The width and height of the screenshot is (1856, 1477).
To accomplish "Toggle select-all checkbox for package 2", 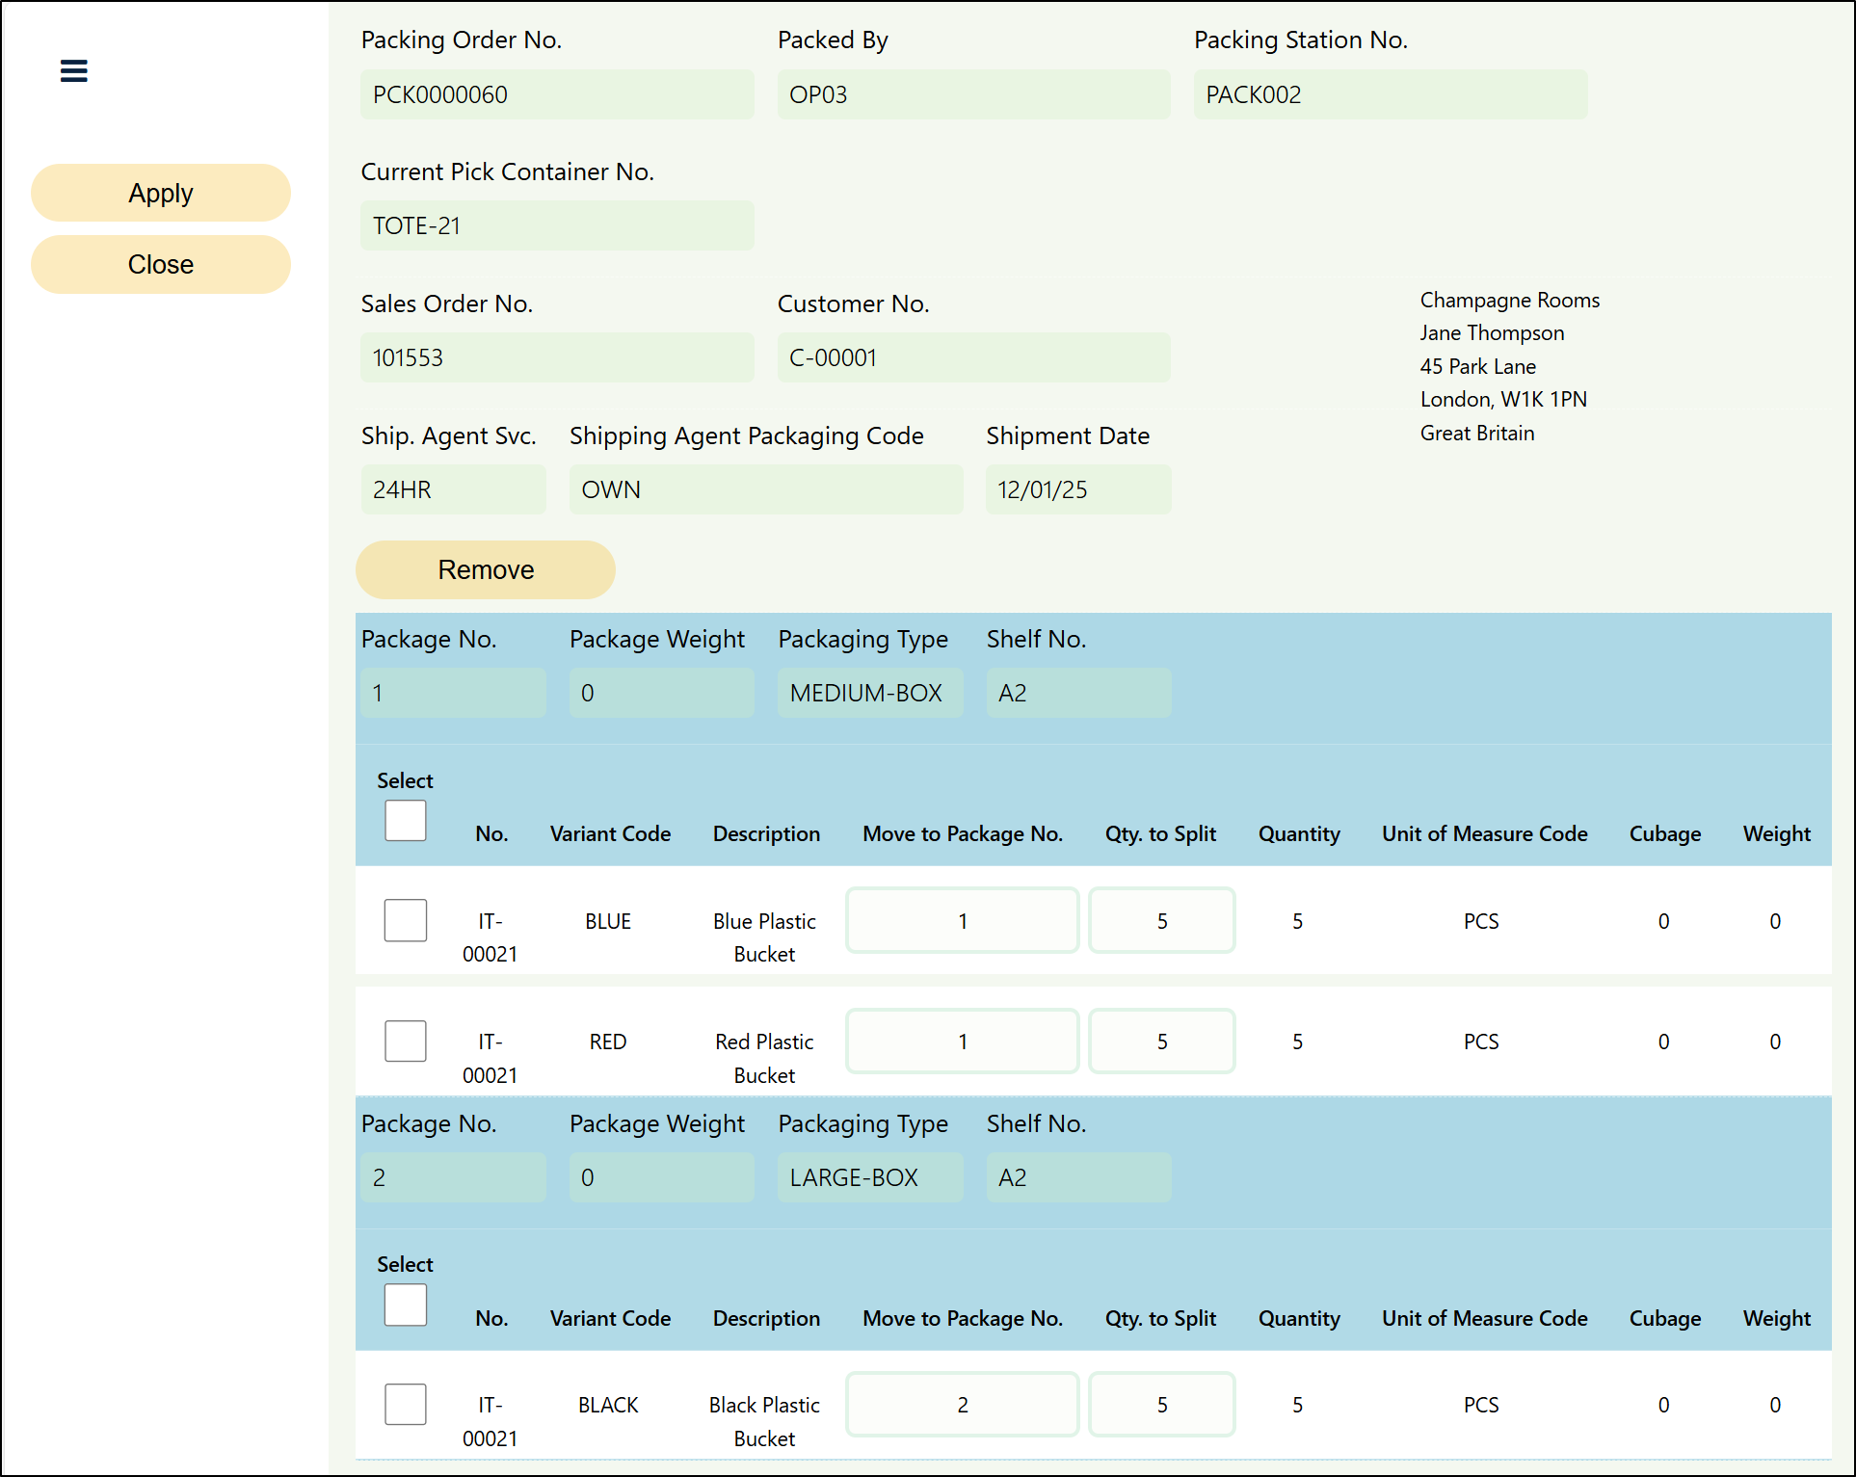I will (405, 1305).
